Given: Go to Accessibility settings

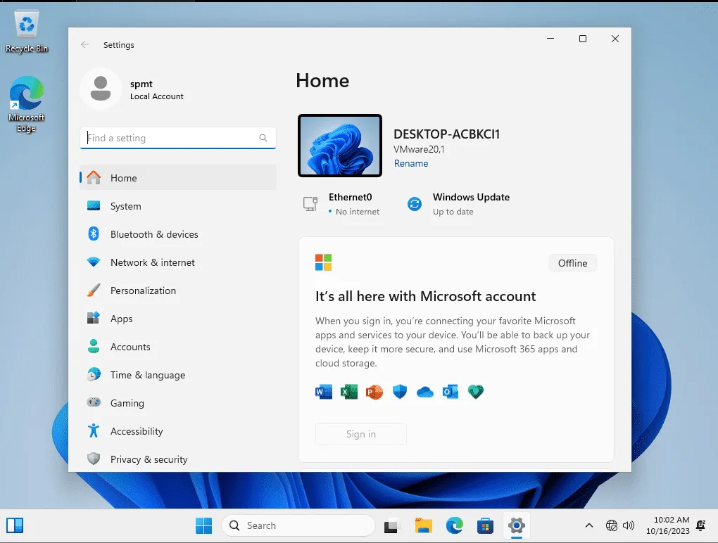Looking at the screenshot, I should click(x=177, y=431).
